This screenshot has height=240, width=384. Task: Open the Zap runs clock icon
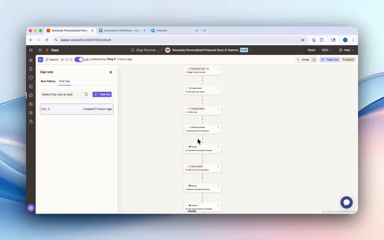(31, 95)
